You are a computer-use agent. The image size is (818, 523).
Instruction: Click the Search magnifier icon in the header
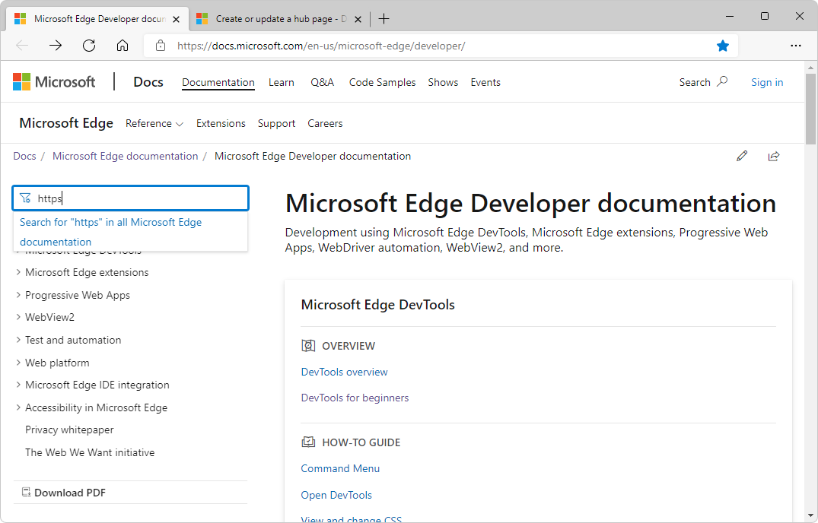pyautogui.click(x=721, y=81)
